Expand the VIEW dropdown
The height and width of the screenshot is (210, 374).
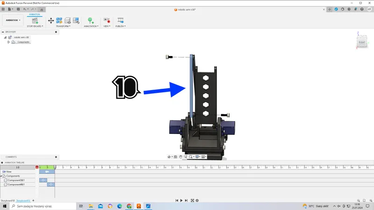107,26
